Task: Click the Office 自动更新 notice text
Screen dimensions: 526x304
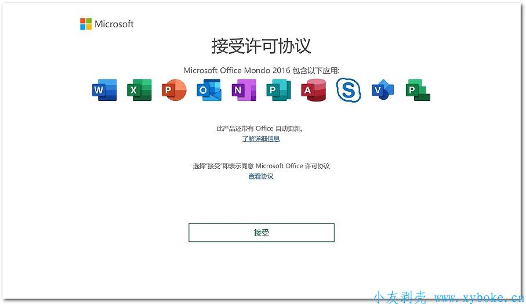Action: [x=261, y=129]
